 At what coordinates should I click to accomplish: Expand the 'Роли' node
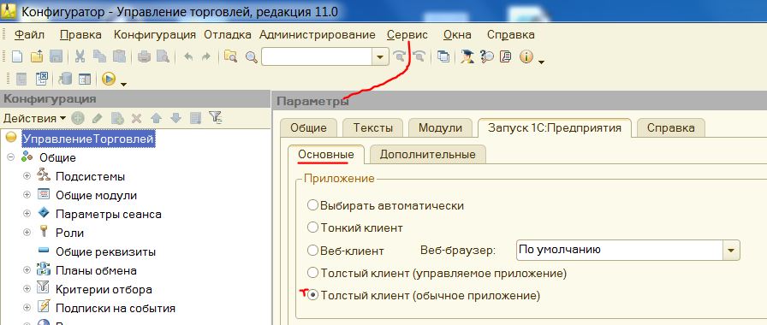pyautogui.click(x=27, y=233)
